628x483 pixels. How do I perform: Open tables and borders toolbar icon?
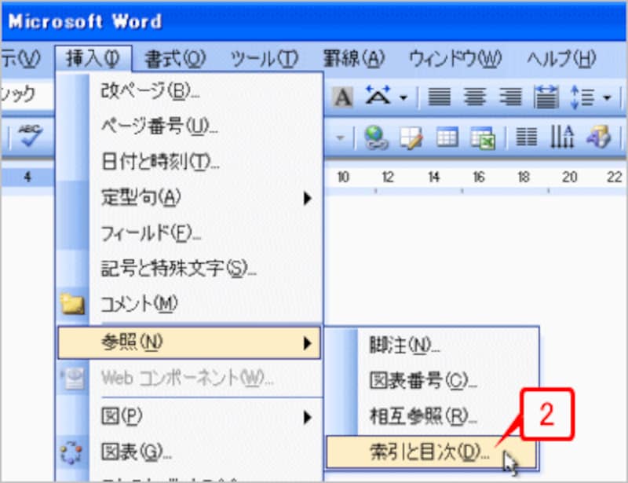pyautogui.click(x=411, y=138)
